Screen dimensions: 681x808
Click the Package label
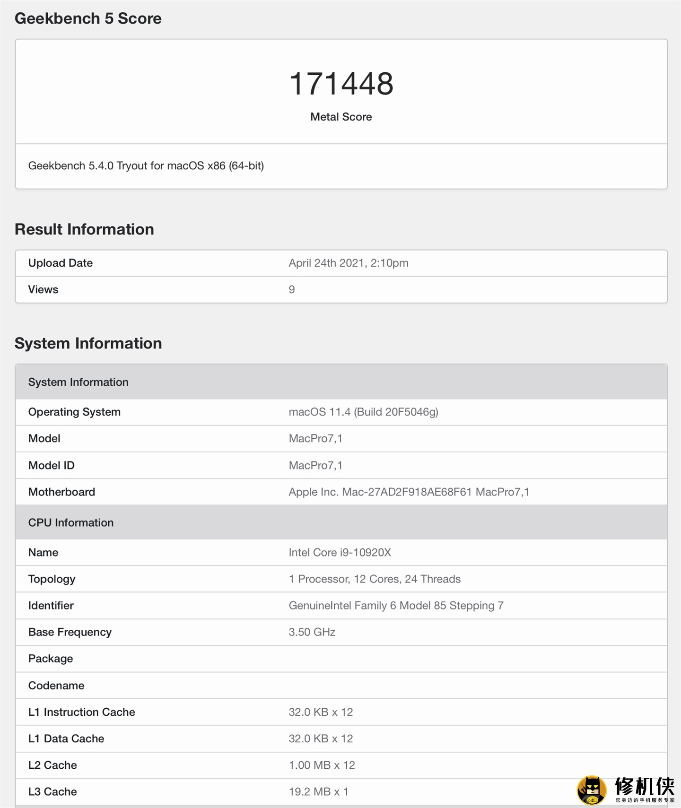tap(51, 659)
